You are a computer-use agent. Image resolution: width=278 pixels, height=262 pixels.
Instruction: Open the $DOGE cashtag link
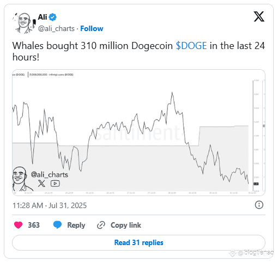191,46
